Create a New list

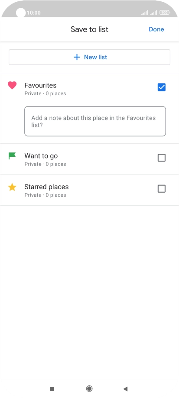[x=90, y=57]
